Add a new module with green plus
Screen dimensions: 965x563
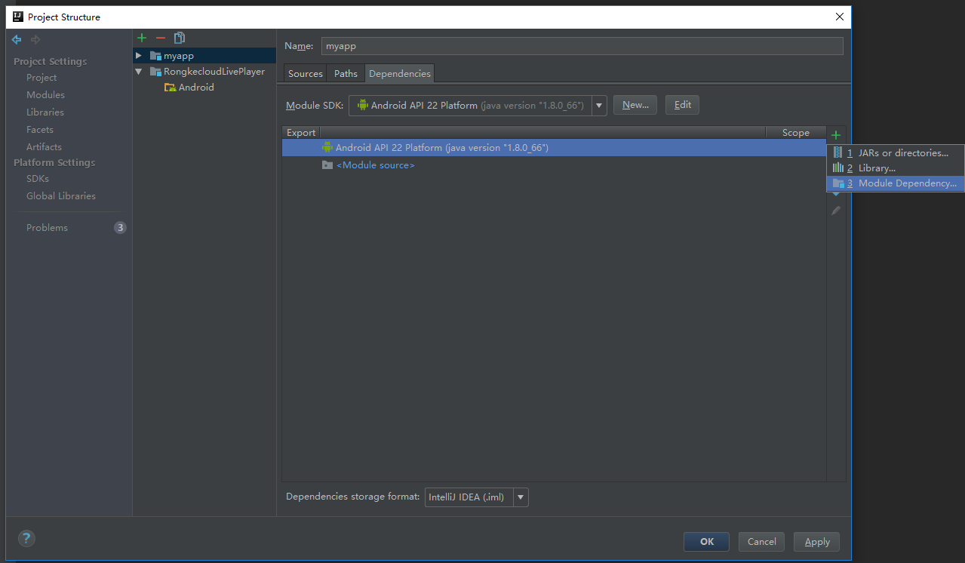[x=141, y=38]
